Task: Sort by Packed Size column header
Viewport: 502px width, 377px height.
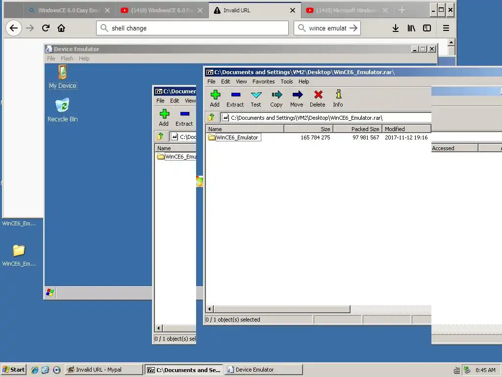Action: click(357, 129)
